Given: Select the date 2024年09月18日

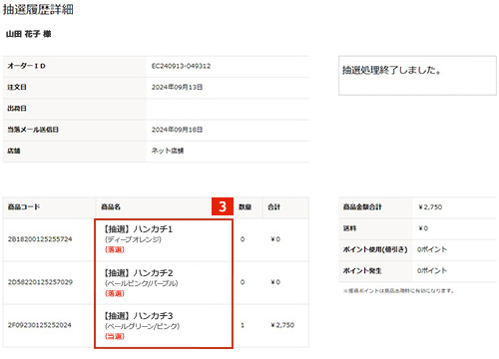Looking at the screenshot, I should pos(177,130).
